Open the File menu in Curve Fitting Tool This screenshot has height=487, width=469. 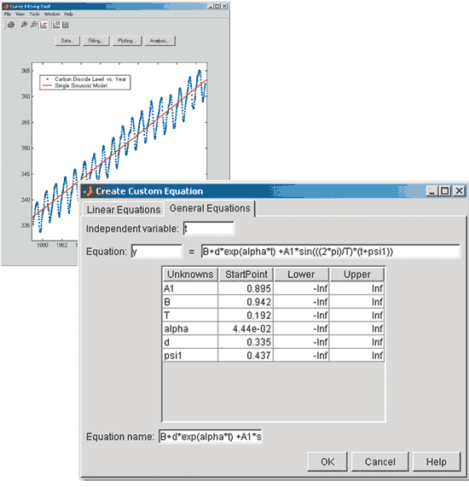8,14
